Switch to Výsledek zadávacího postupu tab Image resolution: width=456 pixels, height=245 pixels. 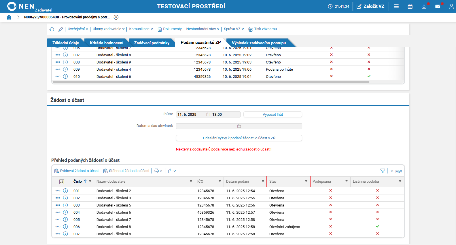[x=259, y=43]
